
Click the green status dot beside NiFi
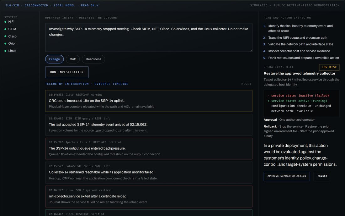point(5,22)
